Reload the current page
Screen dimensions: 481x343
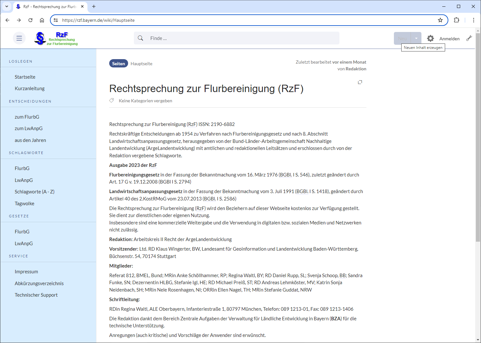(x=30, y=20)
